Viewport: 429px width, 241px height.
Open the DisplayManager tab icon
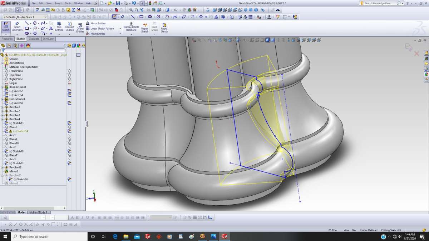pyautogui.click(x=28, y=45)
